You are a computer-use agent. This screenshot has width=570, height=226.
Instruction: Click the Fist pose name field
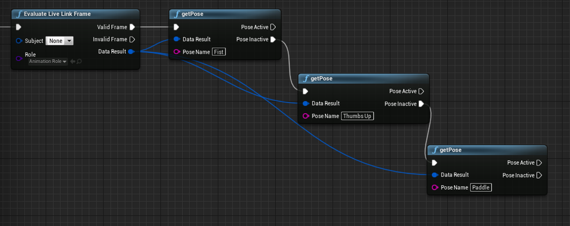click(x=219, y=52)
